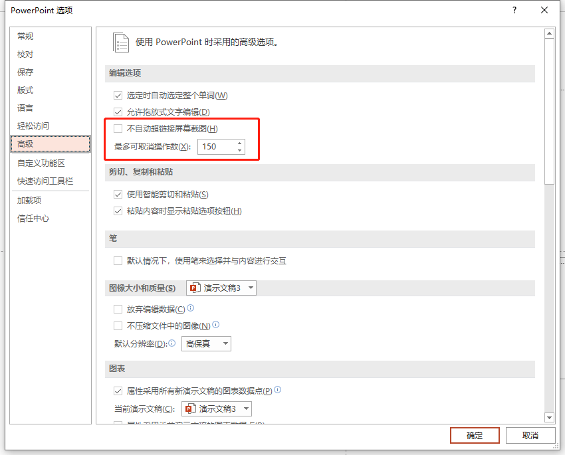Click scrollbar up arrow

(549, 34)
